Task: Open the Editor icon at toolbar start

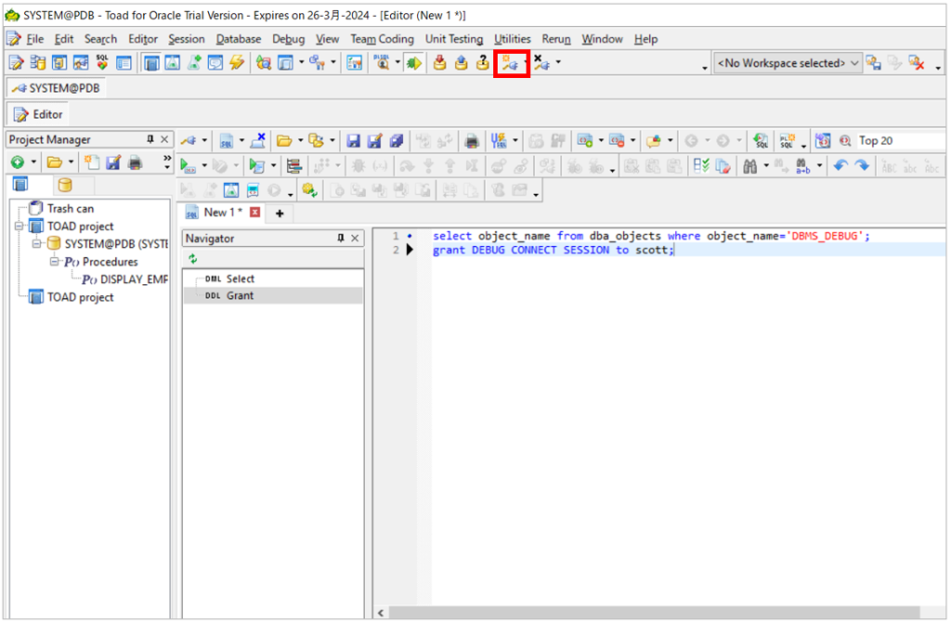Action: point(17,62)
